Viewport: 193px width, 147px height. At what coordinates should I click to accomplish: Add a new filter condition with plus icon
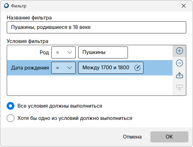click(179, 51)
